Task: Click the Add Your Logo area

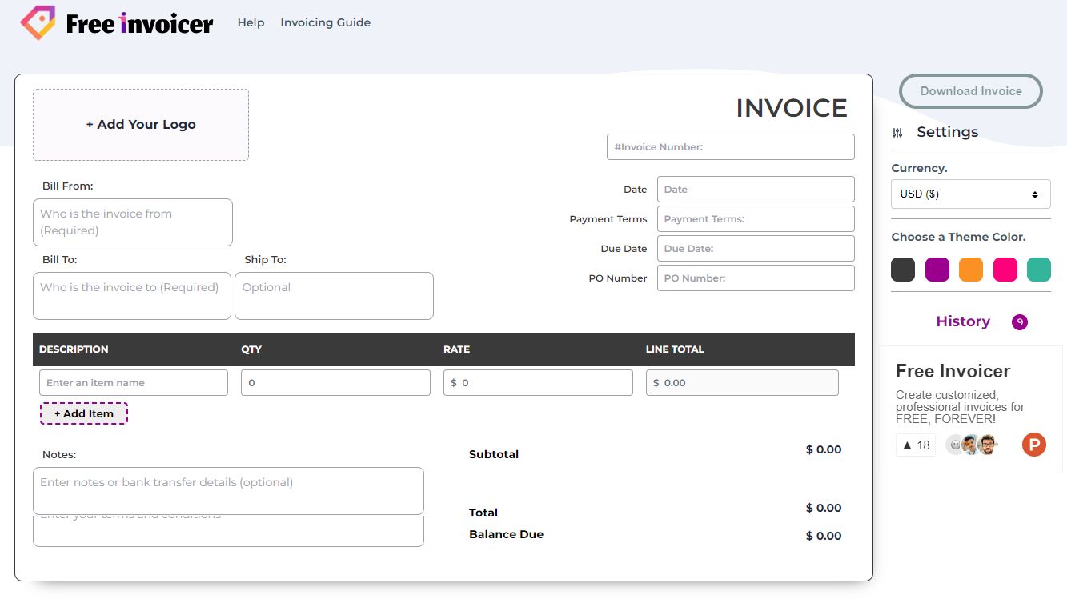Action: coord(140,124)
